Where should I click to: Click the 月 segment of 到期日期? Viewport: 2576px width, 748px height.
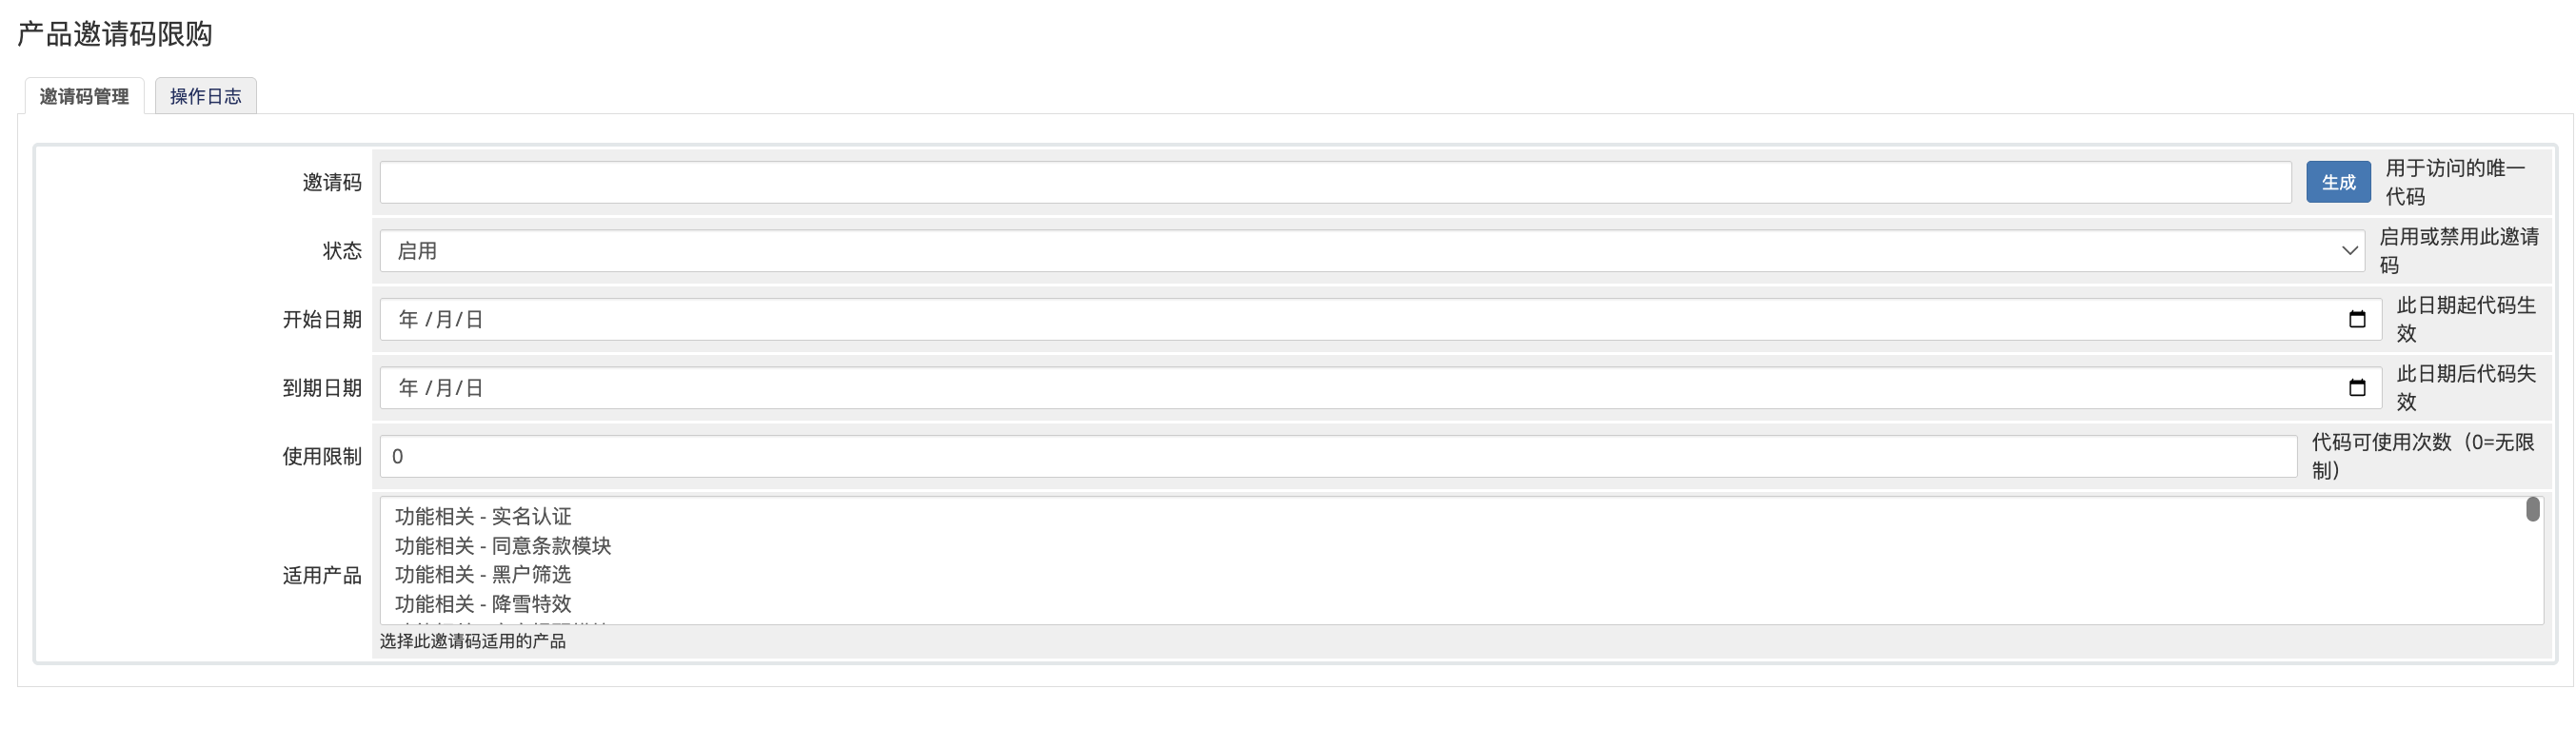click(x=443, y=388)
